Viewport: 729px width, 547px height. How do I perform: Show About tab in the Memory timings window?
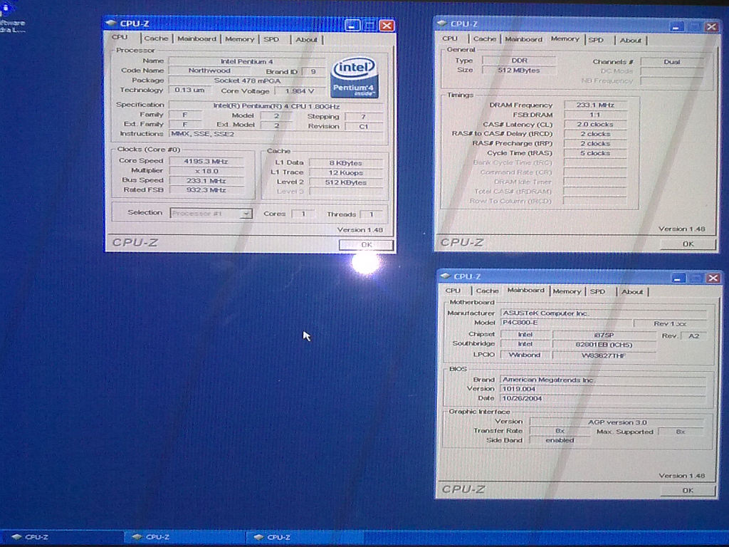click(x=631, y=41)
